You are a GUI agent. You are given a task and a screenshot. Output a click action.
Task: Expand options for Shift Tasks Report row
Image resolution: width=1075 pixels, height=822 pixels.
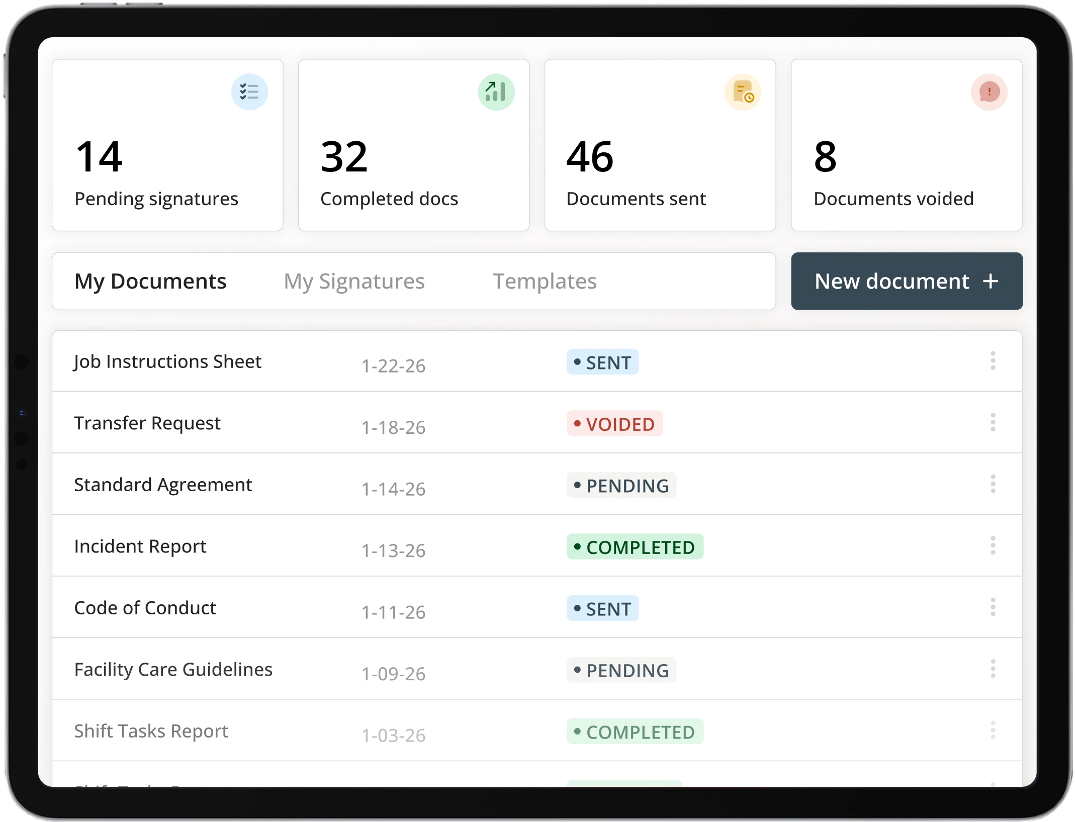click(993, 730)
